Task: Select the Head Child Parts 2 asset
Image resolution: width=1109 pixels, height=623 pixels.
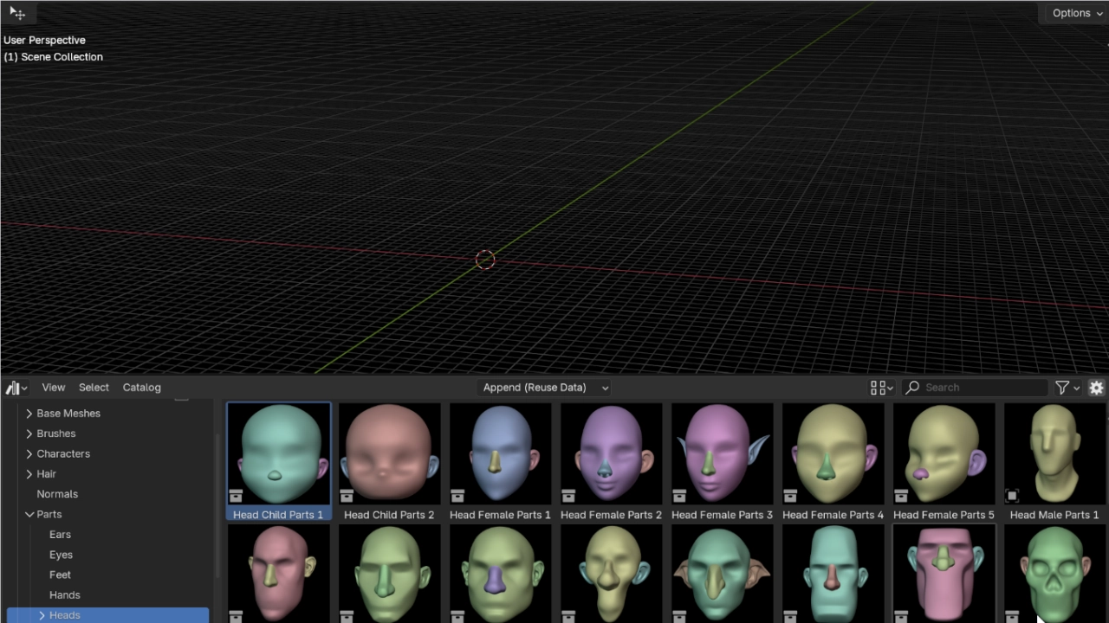Action: point(389,461)
